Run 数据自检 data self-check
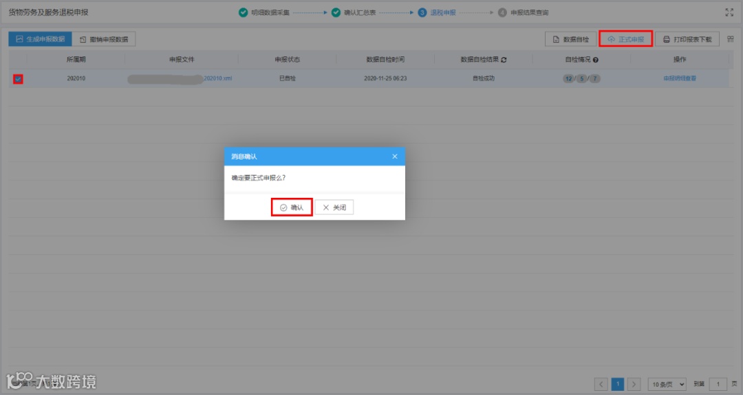Screen dimensions: 743x395 570,39
